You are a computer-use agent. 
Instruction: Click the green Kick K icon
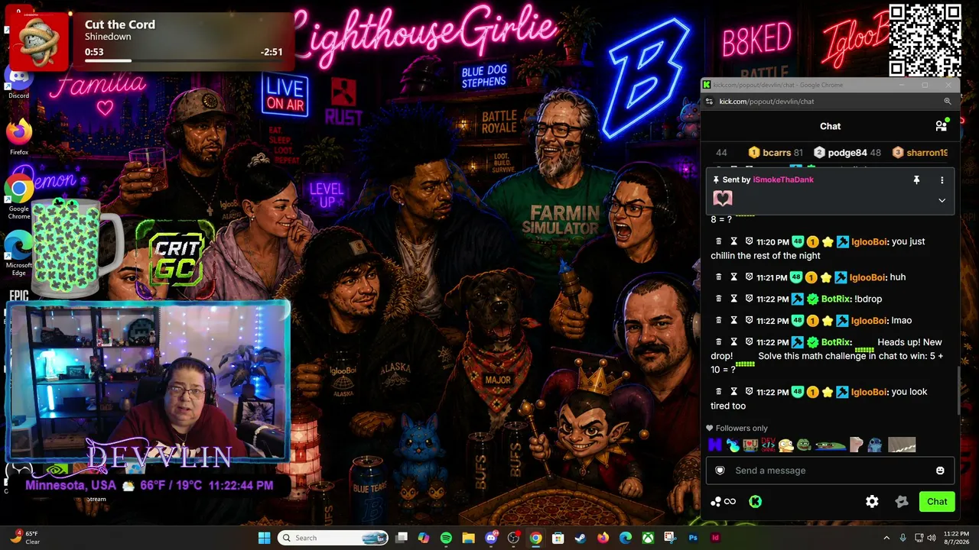tap(755, 502)
